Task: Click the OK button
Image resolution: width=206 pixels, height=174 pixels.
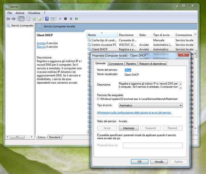Action: coord(139,162)
